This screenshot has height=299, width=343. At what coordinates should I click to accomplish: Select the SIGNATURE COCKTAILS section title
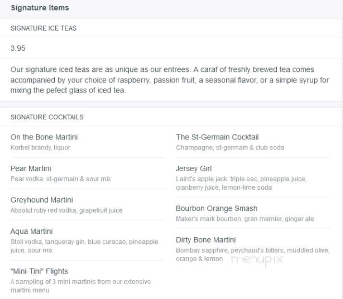coord(47,117)
